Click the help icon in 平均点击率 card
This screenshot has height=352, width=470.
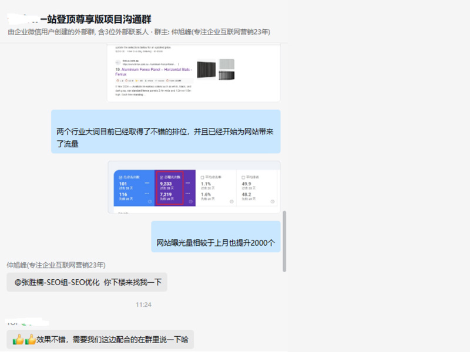coord(231,202)
